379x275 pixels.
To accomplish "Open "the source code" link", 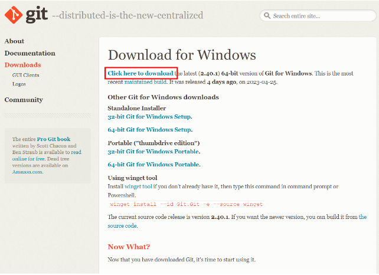I will tap(237, 221).
